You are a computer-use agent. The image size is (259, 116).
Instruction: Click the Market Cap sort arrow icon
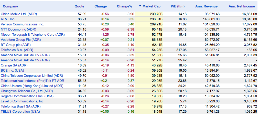(x=140, y=6)
